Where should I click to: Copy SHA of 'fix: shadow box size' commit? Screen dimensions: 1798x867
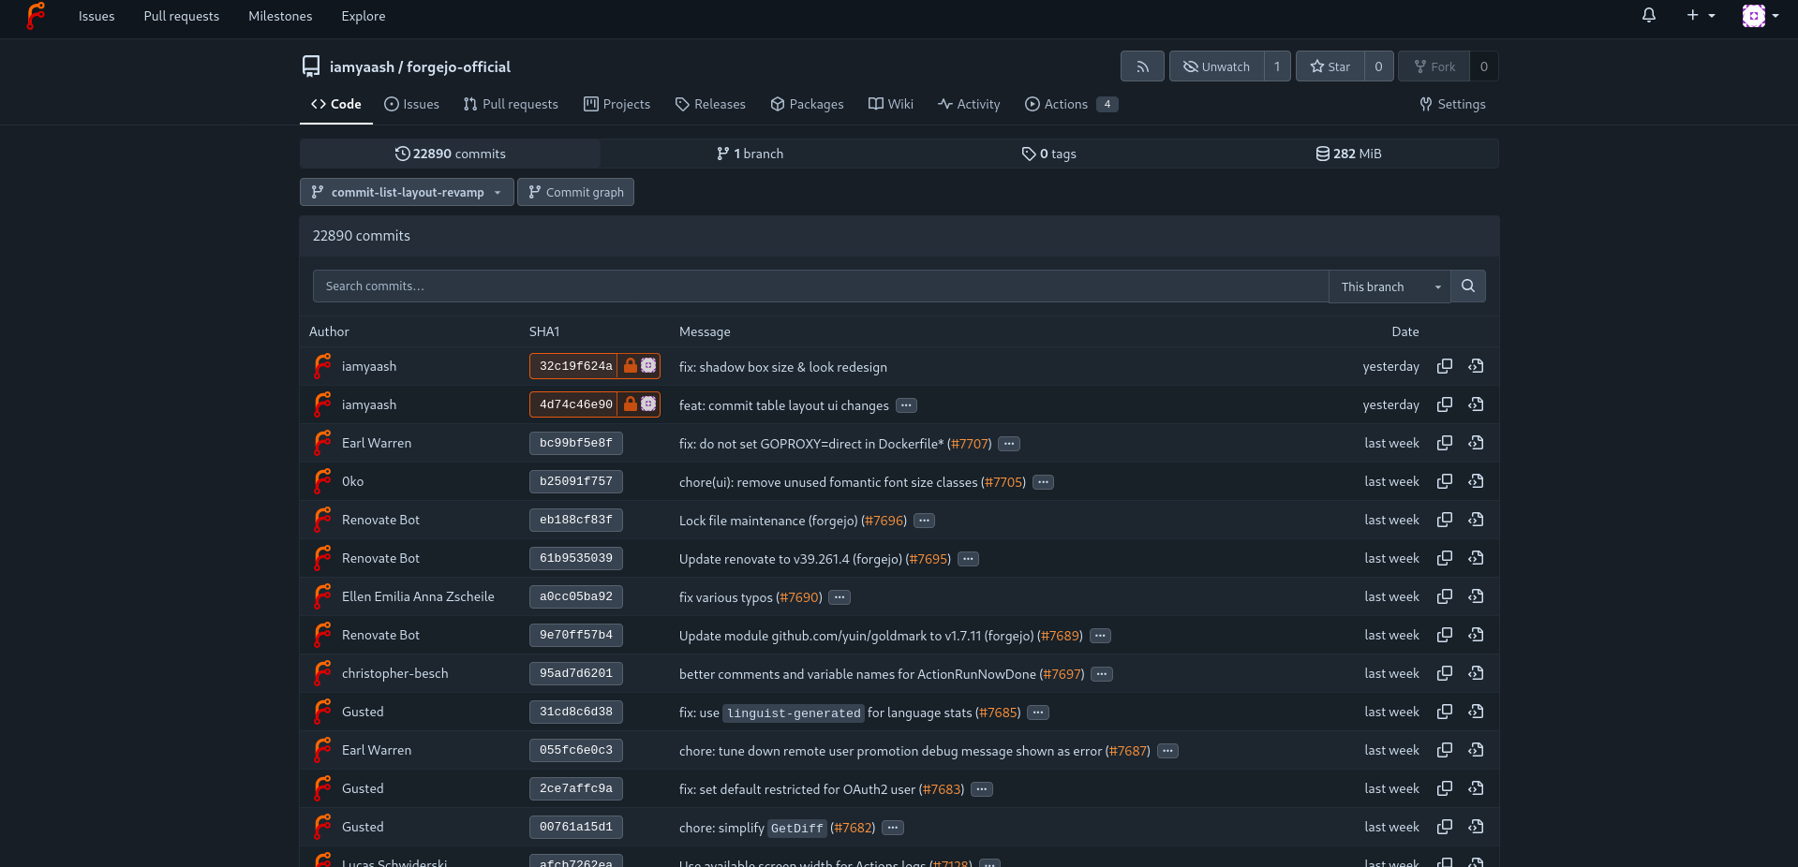click(1445, 366)
